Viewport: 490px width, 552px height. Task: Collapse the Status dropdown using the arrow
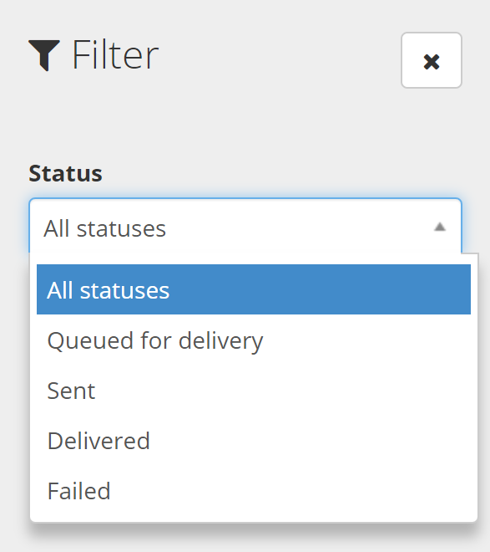tap(440, 227)
